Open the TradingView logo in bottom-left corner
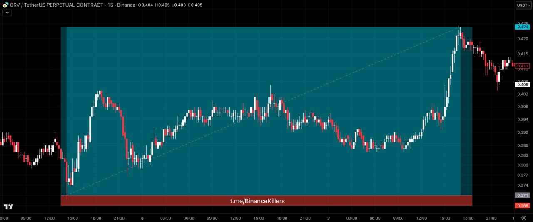Image resolution: width=533 pixels, height=222 pixels. point(8,207)
